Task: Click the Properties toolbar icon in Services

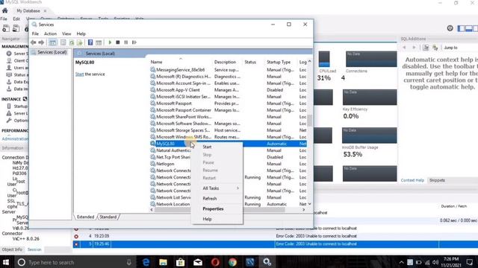Action: click(63, 42)
